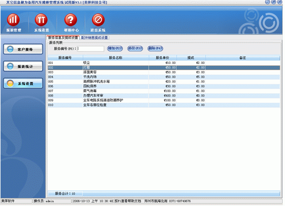The image size is (285, 206).
Task: Switch to 配件销售提成设置 tab
Action: pos(95,37)
